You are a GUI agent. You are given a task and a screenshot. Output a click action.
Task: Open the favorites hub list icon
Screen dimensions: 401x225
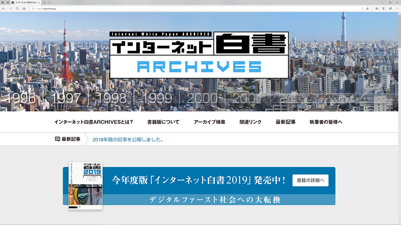377,8
